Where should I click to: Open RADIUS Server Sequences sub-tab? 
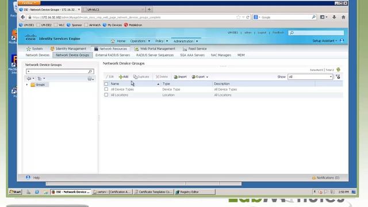tap(155, 55)
